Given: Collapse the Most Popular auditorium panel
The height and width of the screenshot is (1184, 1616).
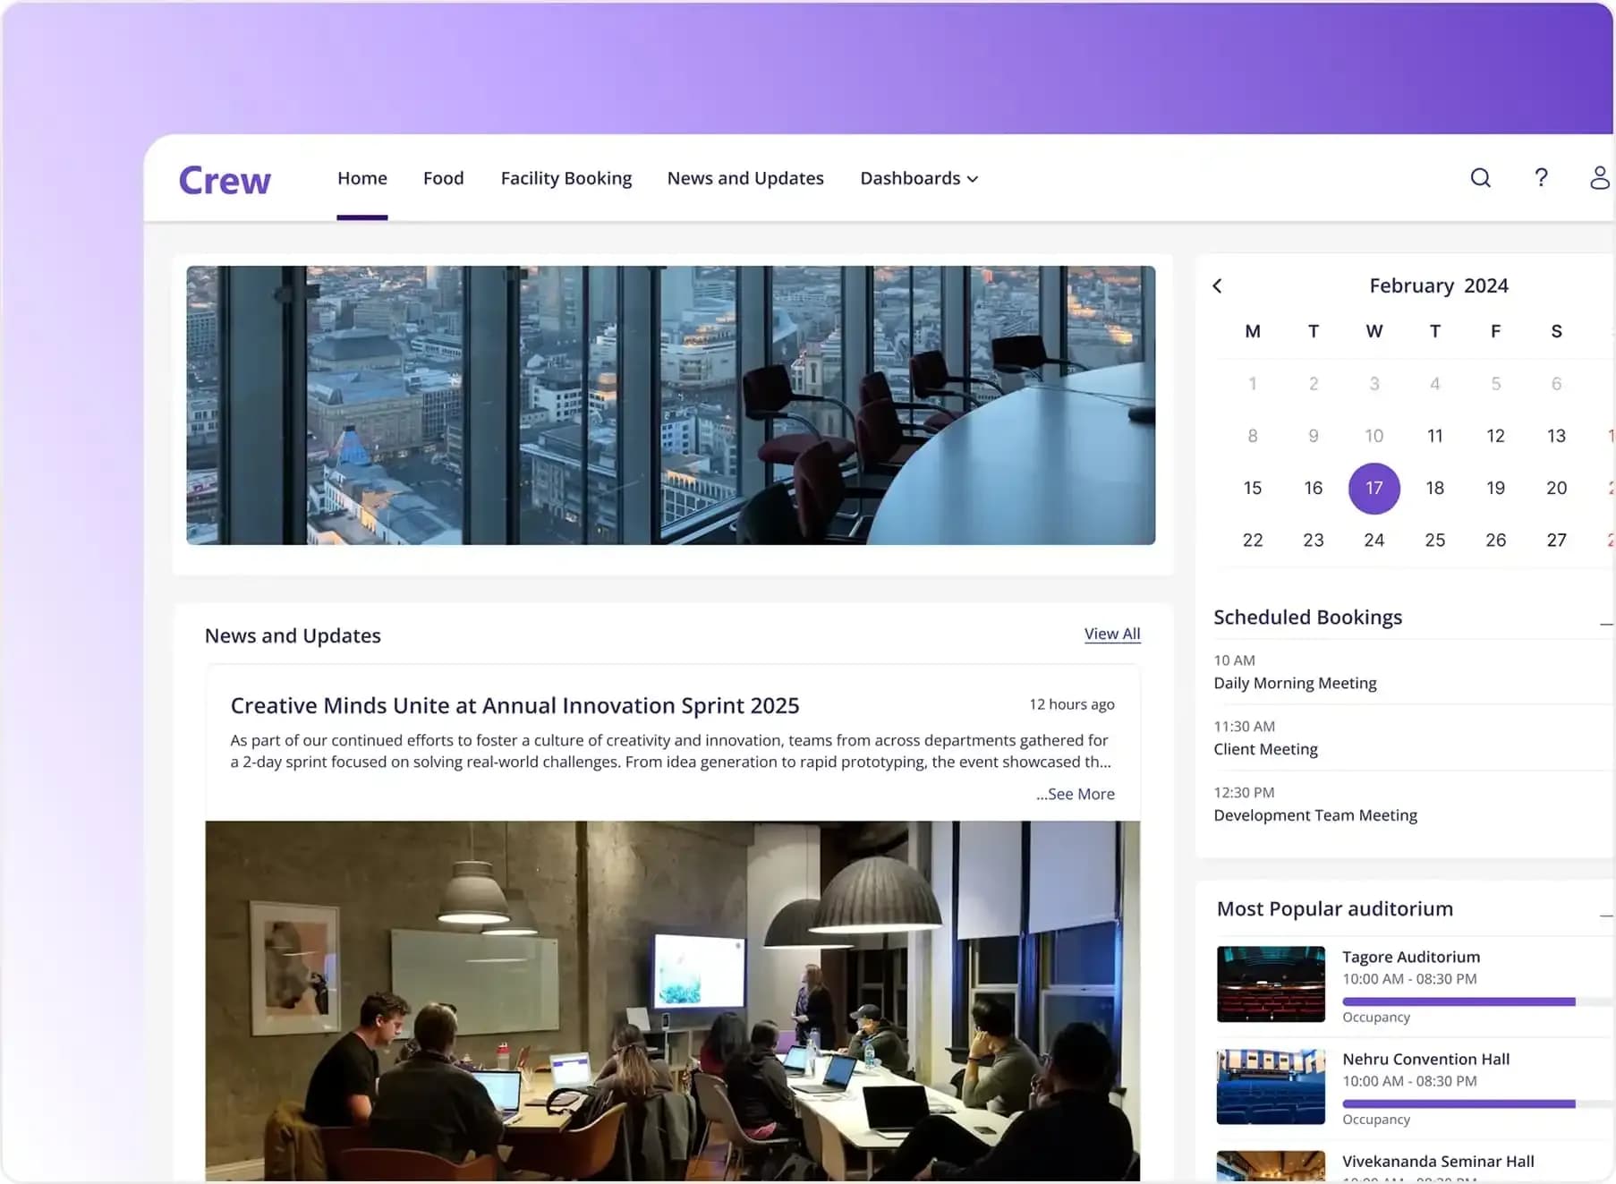Looking at the screenshot, I should click(x=1607, y=916).
